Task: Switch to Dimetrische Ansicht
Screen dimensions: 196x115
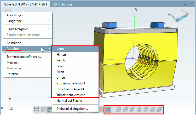Action: (75, 89)
